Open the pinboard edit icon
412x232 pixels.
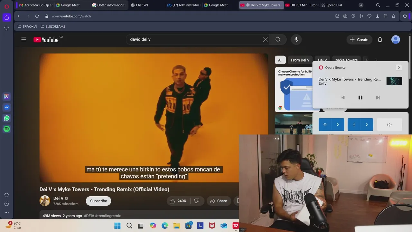(x=337, y=16)
